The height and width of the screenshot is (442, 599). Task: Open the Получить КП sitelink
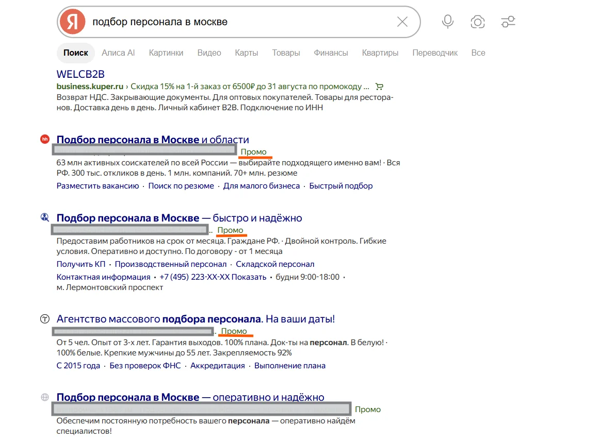coord(81,264)
